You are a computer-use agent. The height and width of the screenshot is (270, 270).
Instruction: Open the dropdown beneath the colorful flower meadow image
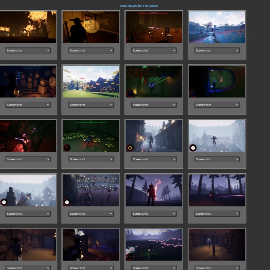tap(91, 105)
